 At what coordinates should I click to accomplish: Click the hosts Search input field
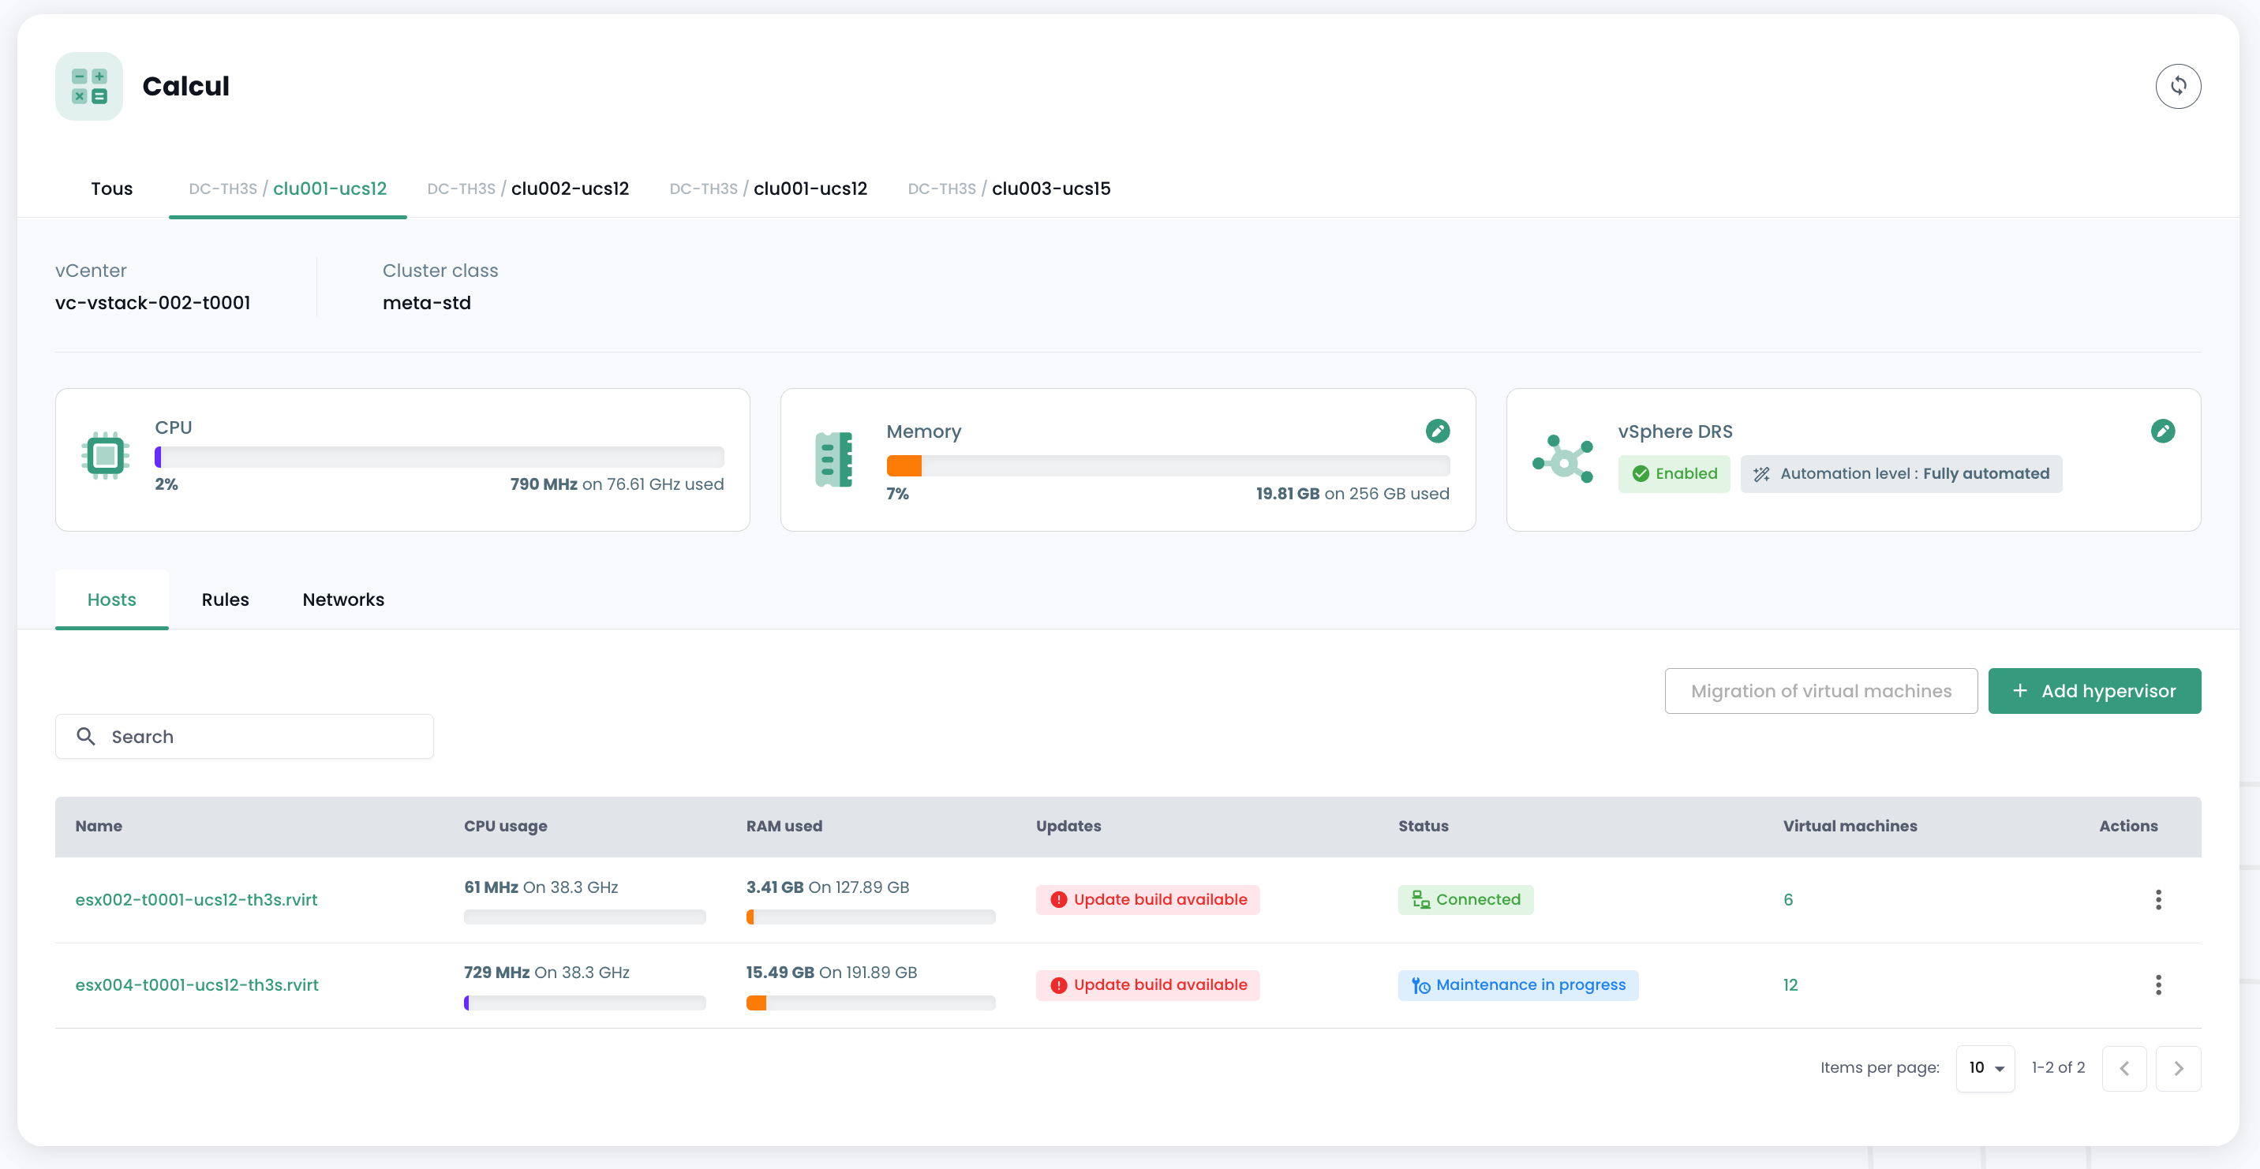click(x=245, y=737)
